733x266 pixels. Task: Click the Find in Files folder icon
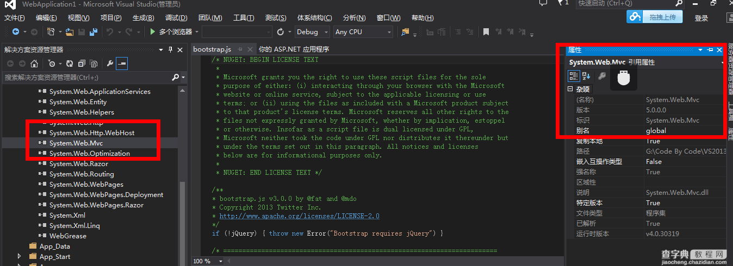[405, 32]
